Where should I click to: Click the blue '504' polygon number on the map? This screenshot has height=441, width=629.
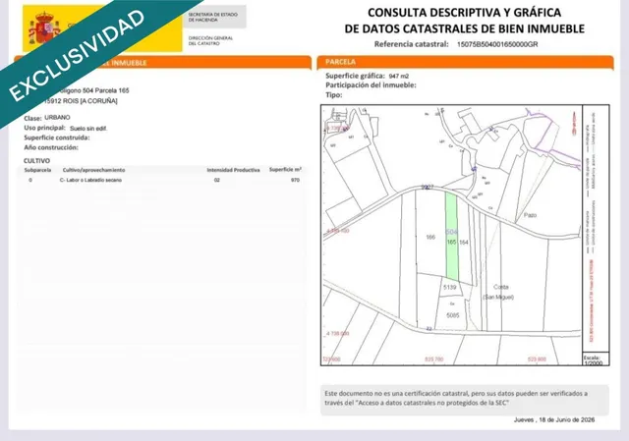[x=452, y=232]
